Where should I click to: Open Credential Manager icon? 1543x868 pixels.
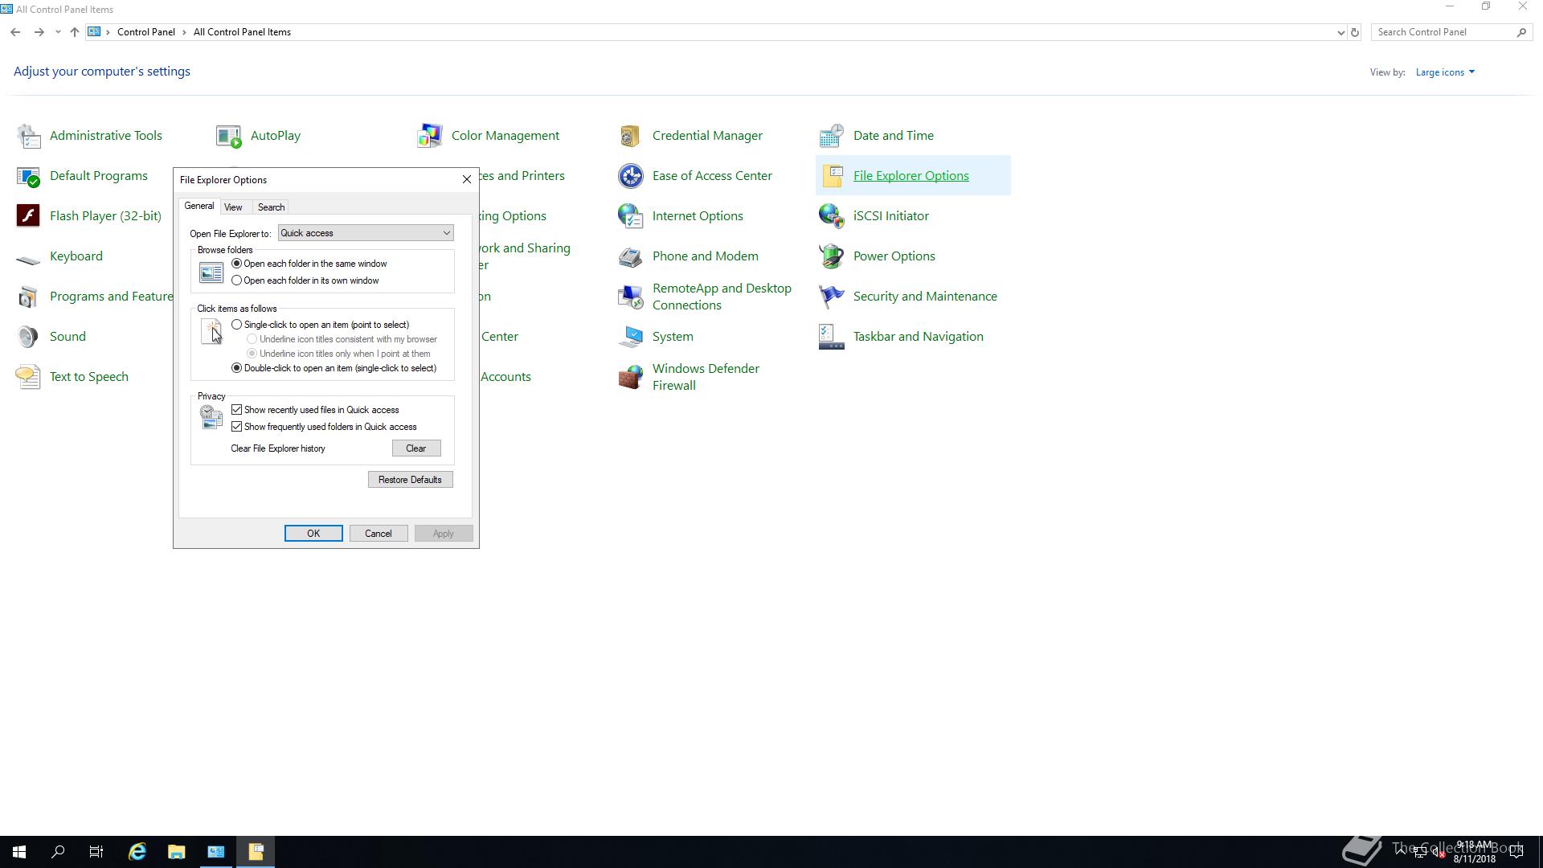(631, 136)
